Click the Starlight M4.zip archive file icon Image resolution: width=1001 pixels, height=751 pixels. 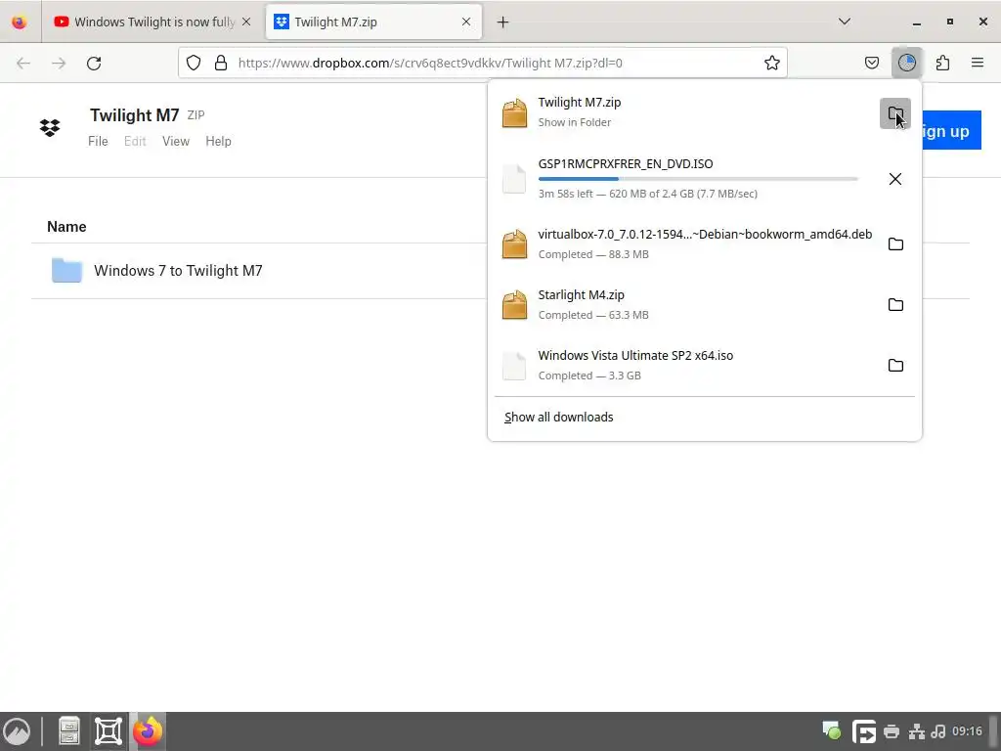click(514, 305)
